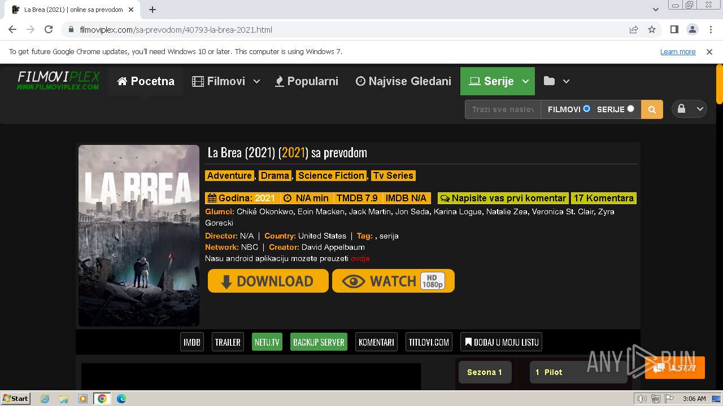
Task: Click the taskbar clock 3:06 AM
Action: (694, 399)
